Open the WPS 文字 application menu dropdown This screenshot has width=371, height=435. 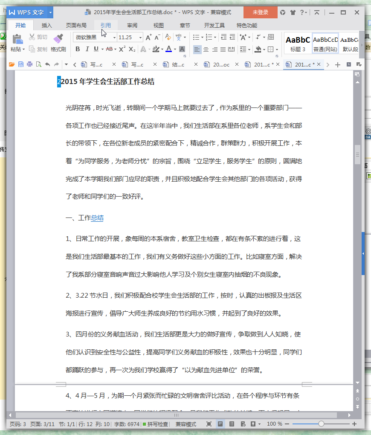50,12
